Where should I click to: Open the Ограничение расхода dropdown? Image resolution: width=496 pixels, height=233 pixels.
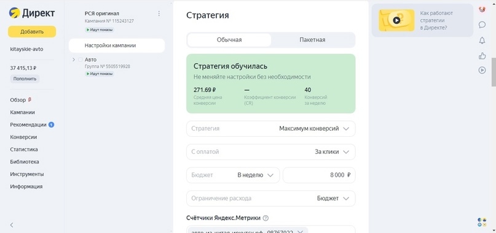point(271,199)
